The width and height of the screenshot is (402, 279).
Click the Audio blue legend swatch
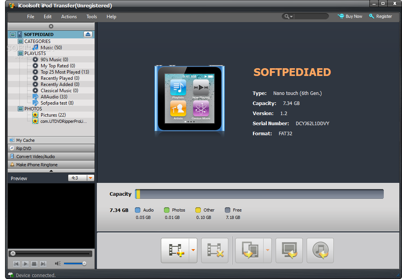tap(138, 210)
